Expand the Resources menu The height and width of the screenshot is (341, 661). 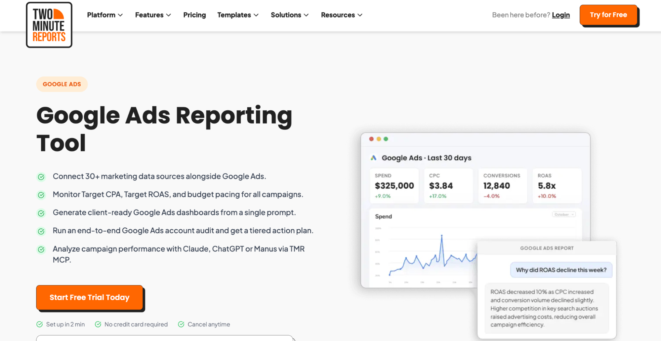342,15
